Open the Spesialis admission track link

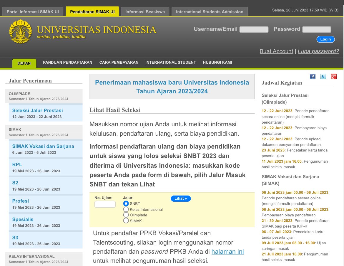23,219
